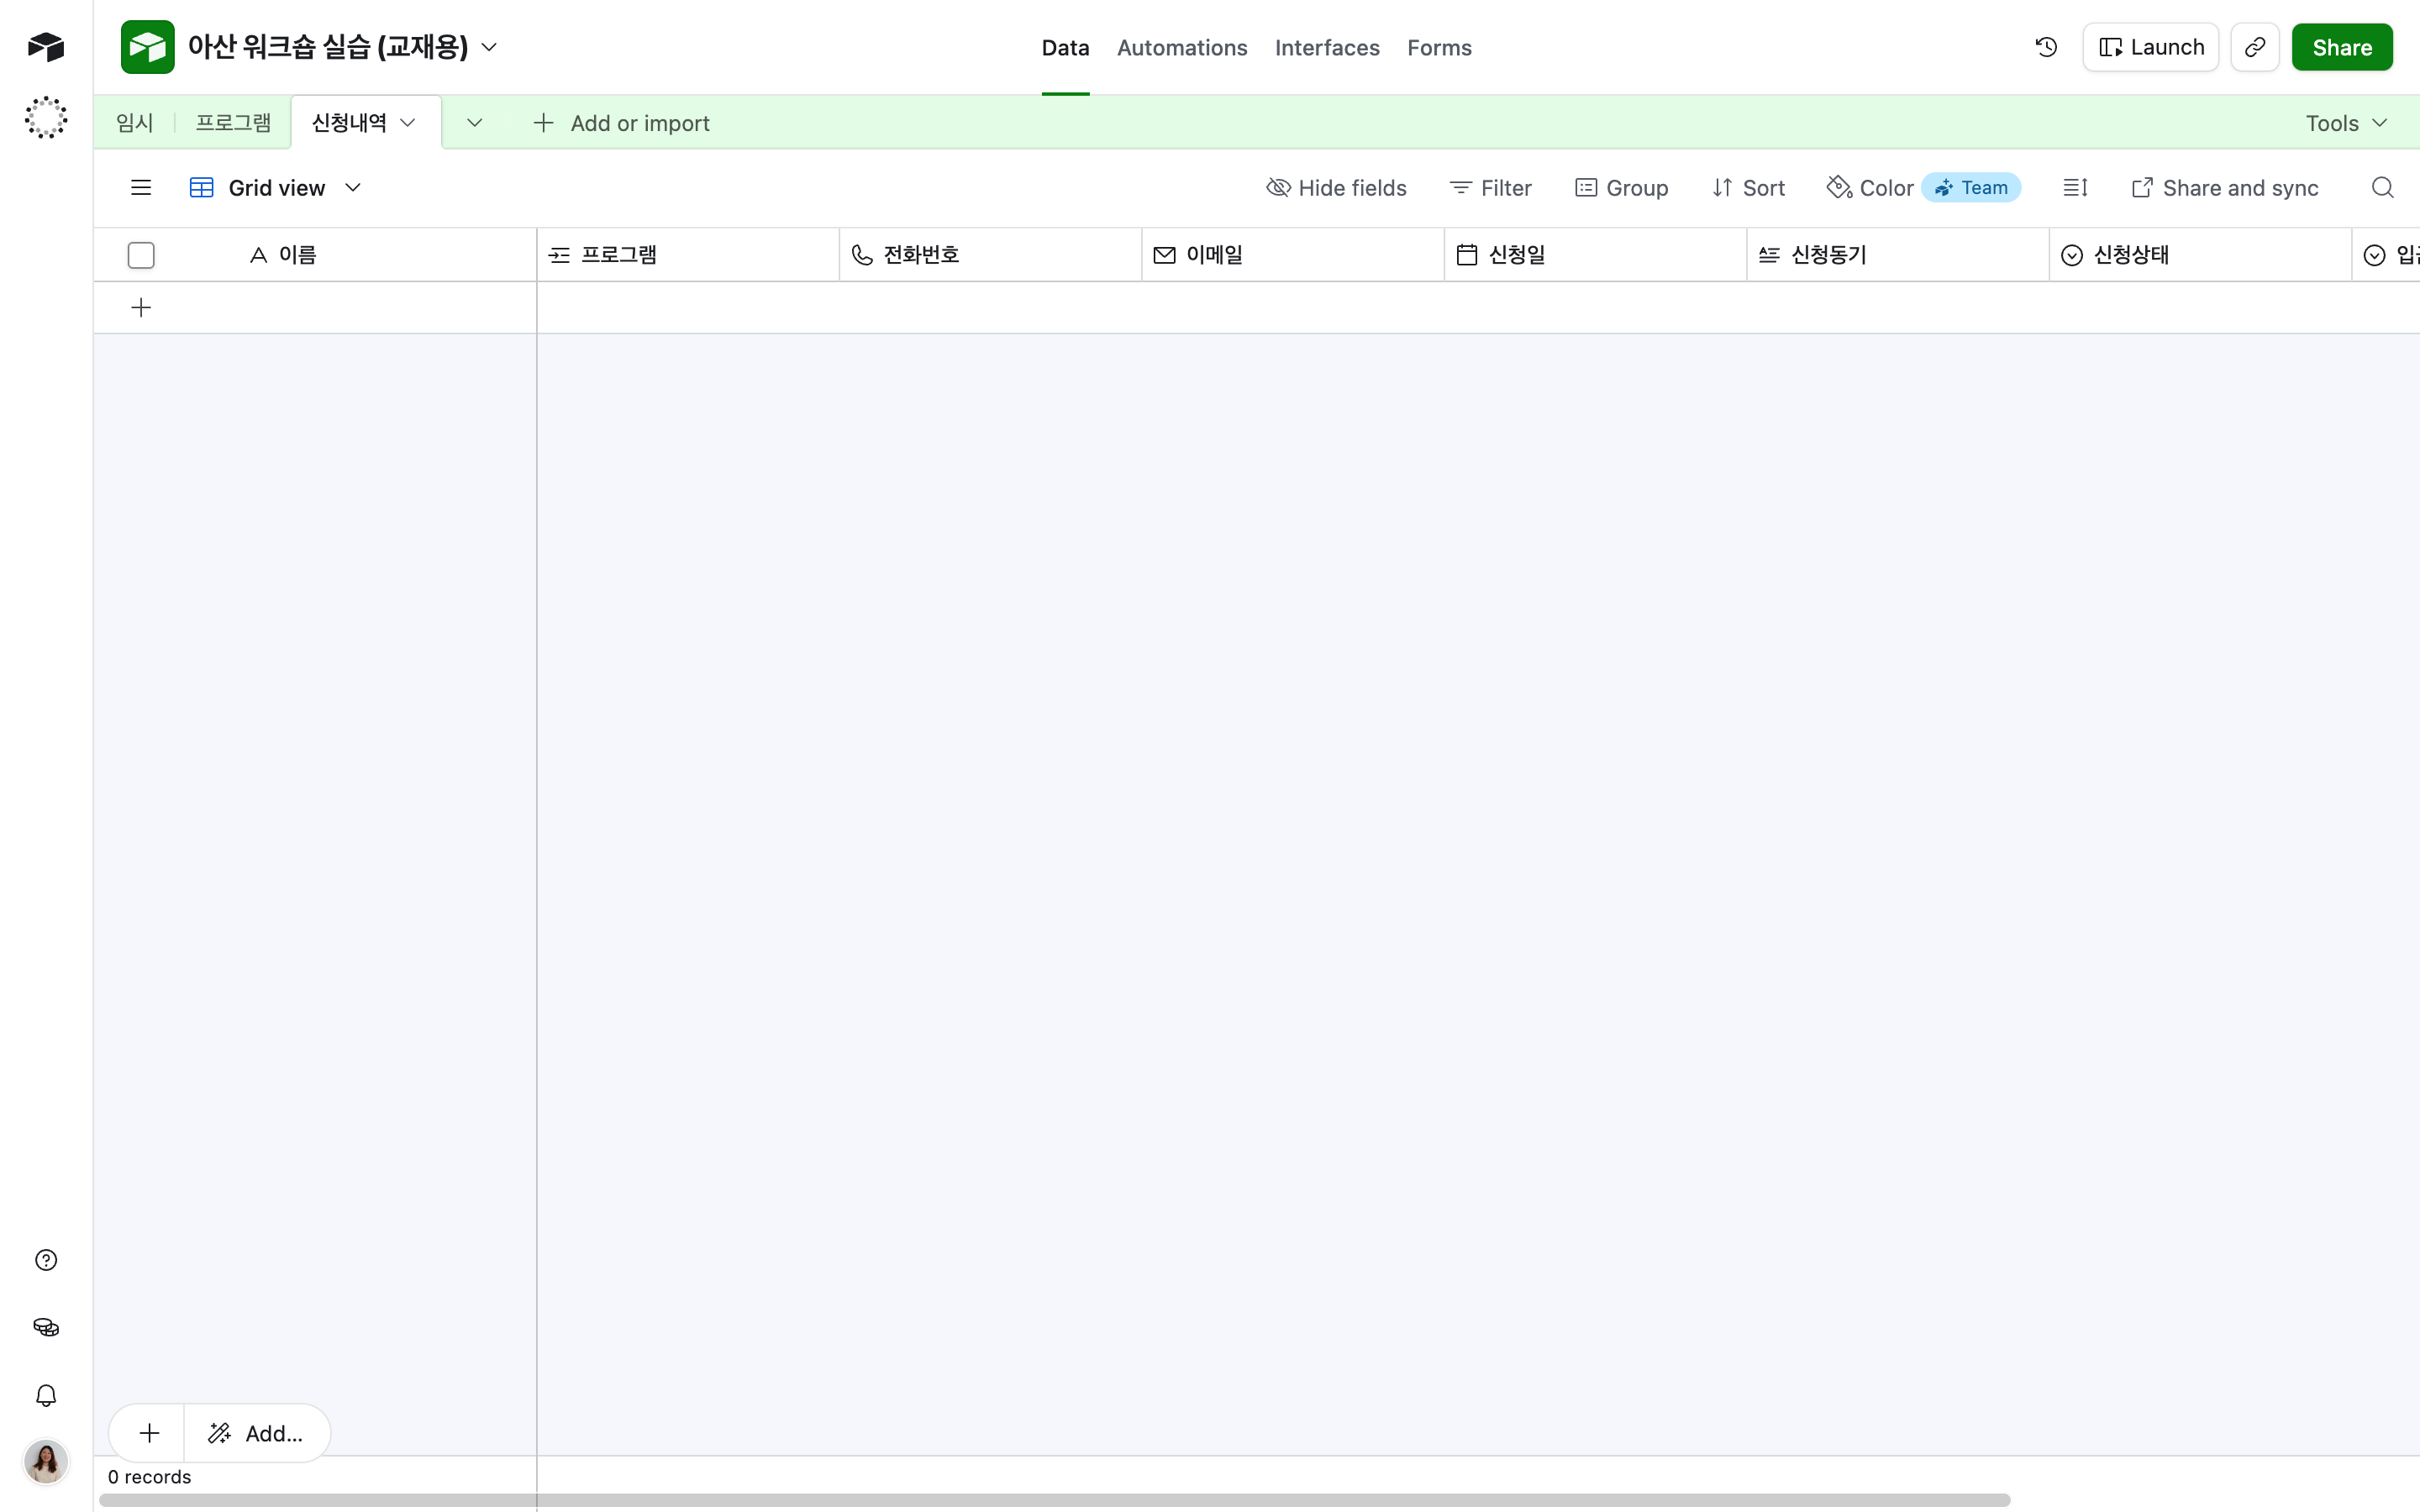The image size is (2420, 1512).
Task: Open base history clock icon
Action: click(x=2046, y=47)
